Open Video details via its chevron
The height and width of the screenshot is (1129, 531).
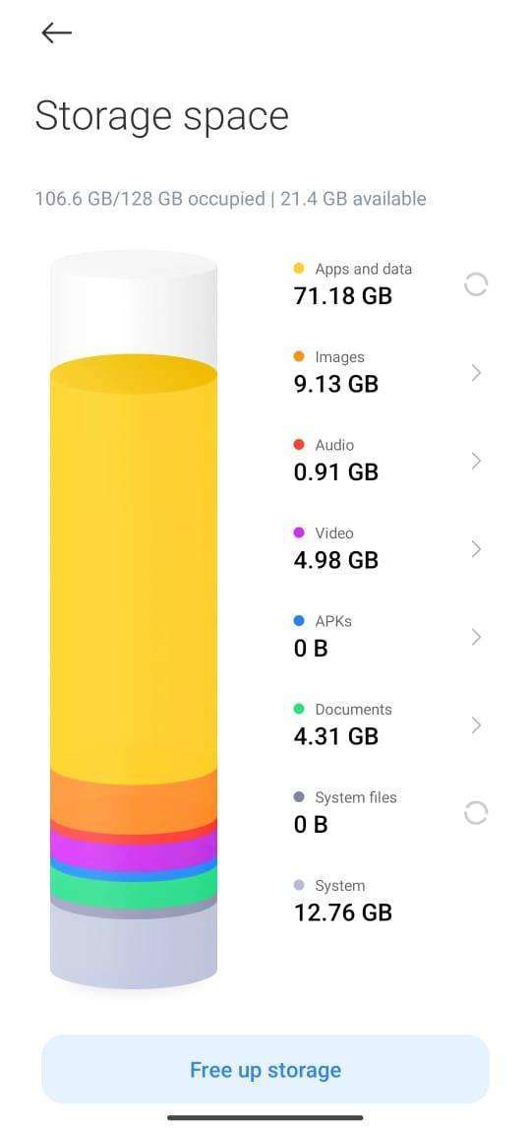click(476, 549)
